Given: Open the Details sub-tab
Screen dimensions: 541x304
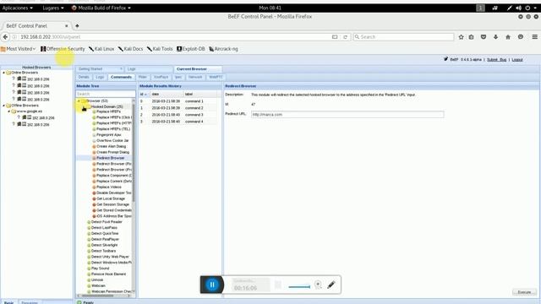Looking at the screenshot, I should pos(84,77).
